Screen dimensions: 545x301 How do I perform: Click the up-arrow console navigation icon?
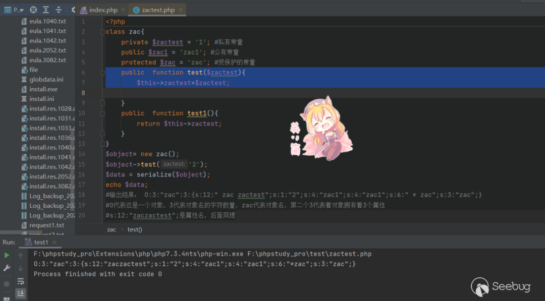21,256
